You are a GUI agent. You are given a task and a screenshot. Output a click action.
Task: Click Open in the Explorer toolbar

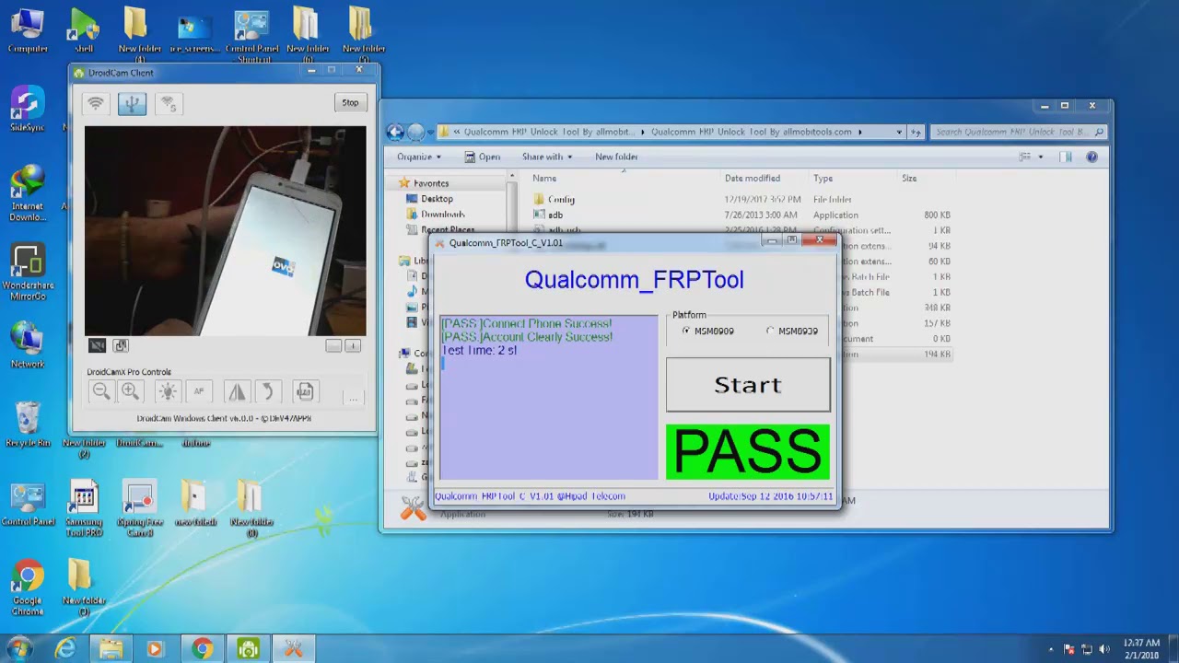click(482, 157)
